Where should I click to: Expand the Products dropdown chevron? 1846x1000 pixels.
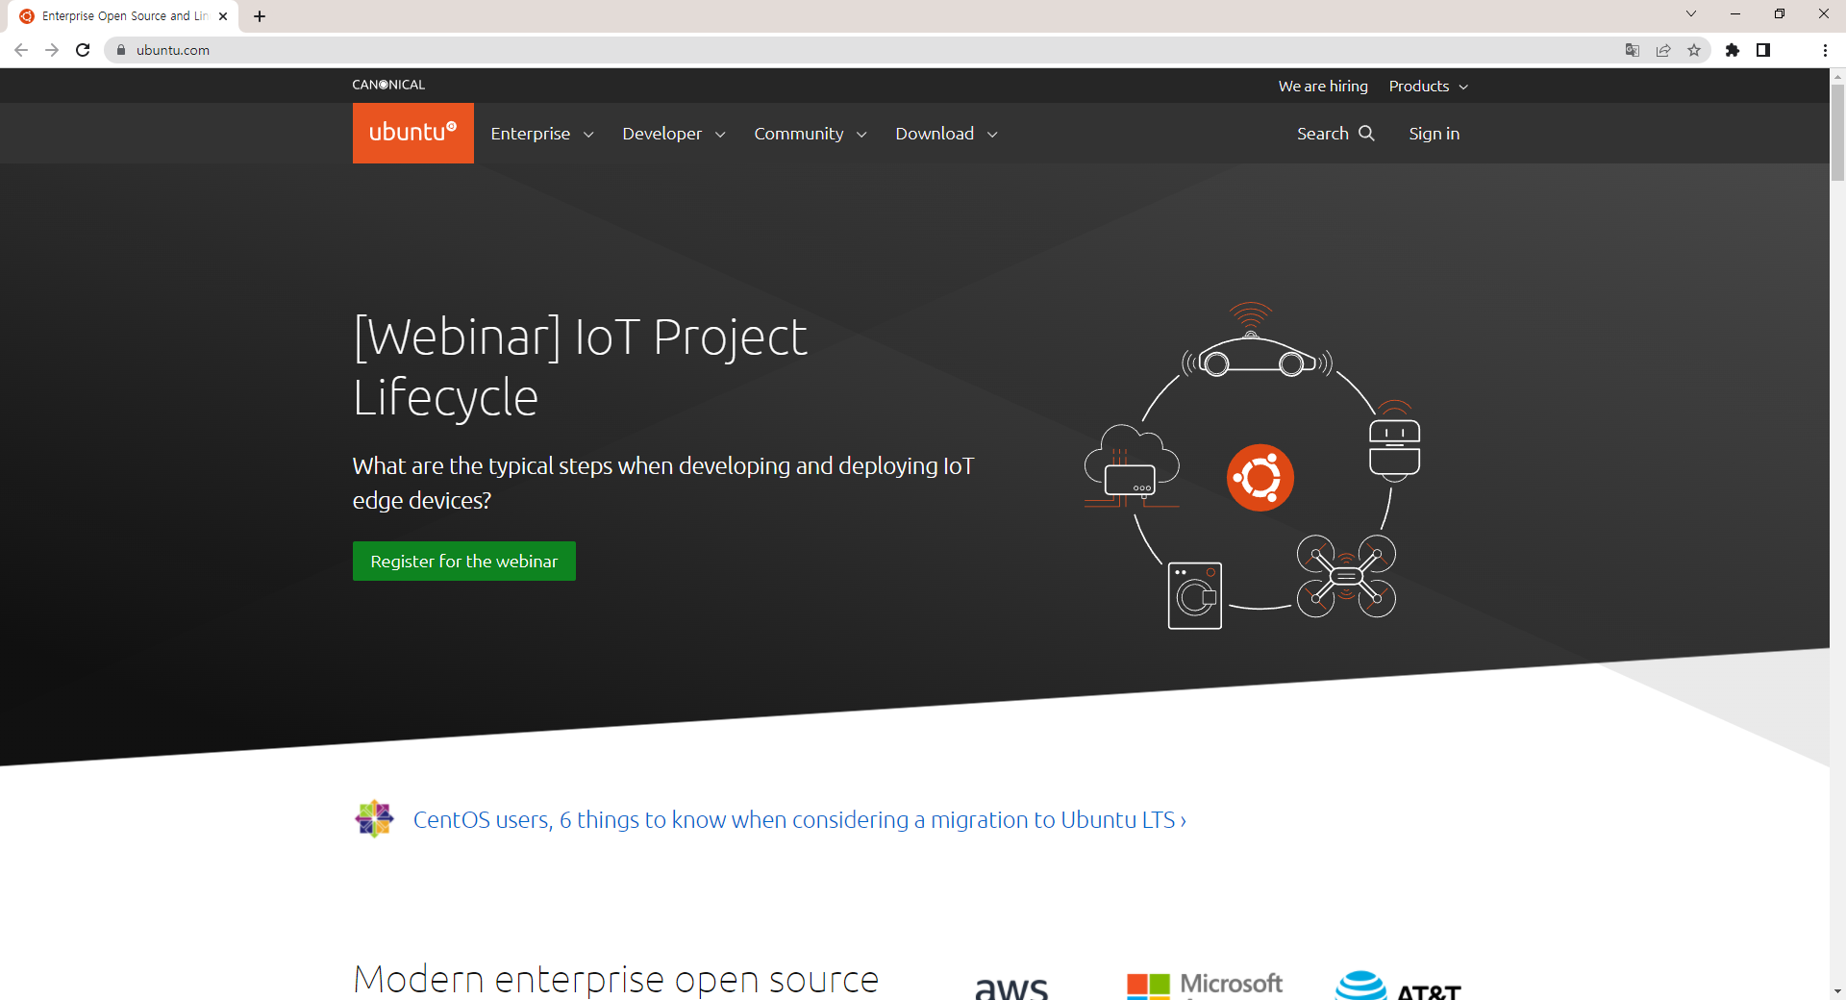[1463, 87]
